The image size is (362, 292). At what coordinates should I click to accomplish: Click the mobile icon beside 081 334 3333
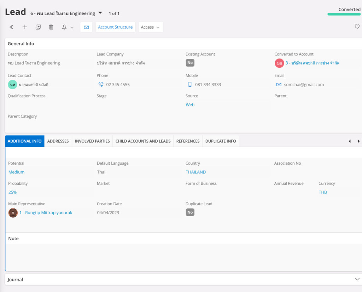(x=190, y=85)
